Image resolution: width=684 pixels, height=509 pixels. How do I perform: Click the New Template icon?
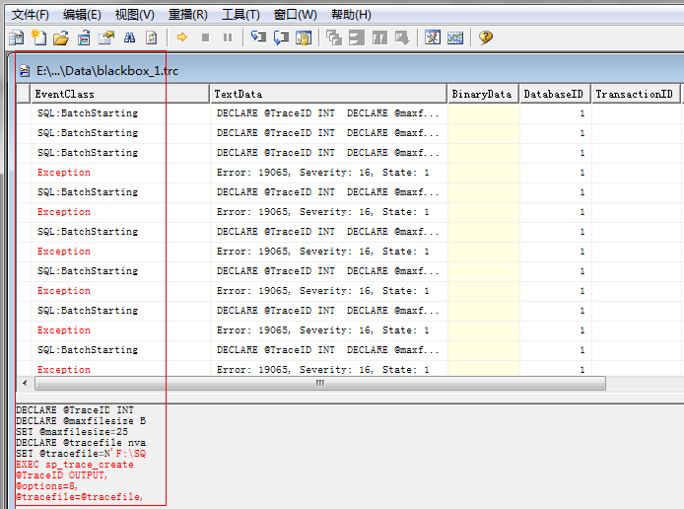pos(38,37)
